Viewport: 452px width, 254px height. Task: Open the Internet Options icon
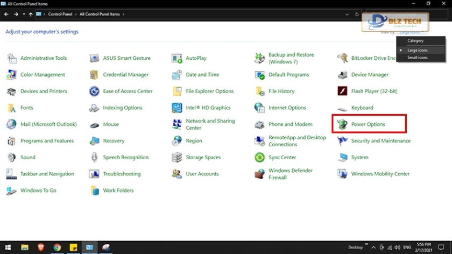[x=287, y=108]
